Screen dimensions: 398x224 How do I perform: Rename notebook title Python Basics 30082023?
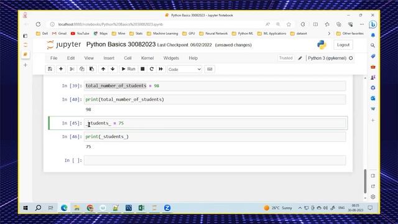point(121,44)
